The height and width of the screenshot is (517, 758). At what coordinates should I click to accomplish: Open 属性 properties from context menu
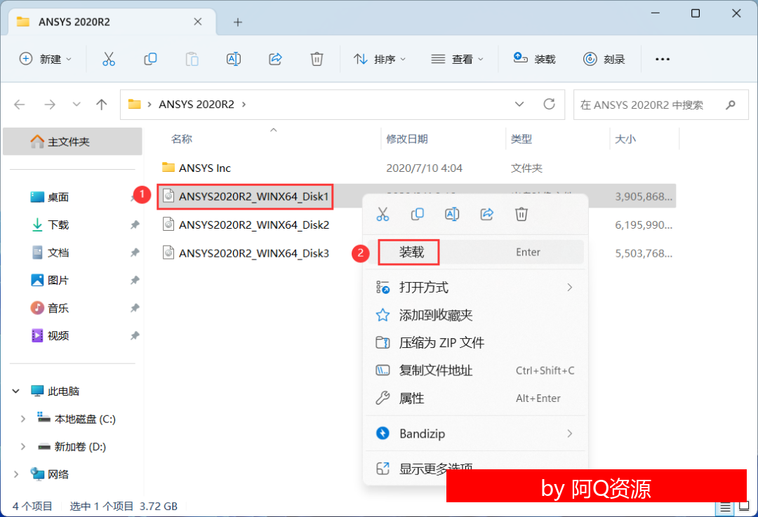tap(475, 398)
